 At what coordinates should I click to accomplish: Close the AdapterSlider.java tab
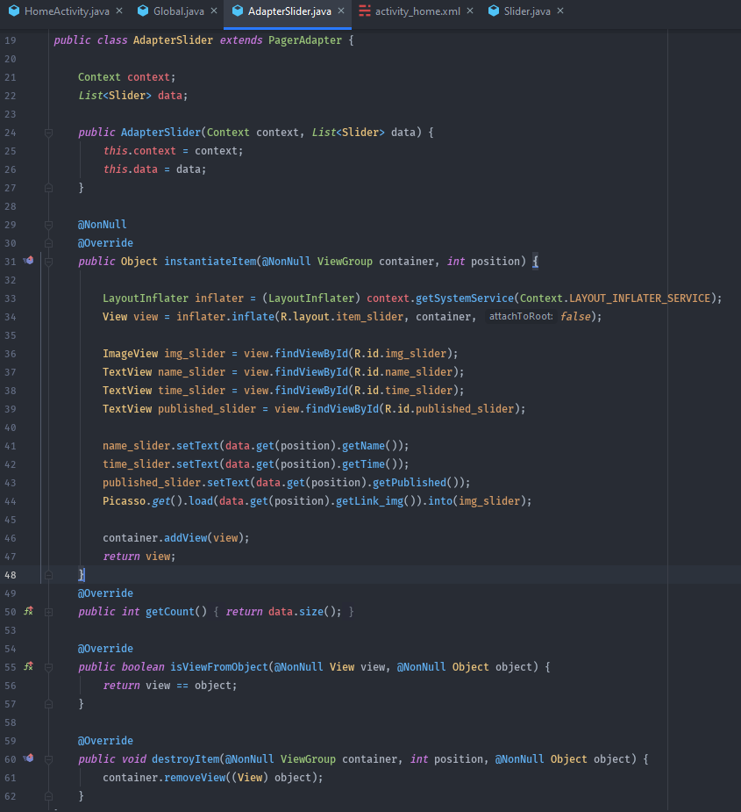tap(341, 11)
